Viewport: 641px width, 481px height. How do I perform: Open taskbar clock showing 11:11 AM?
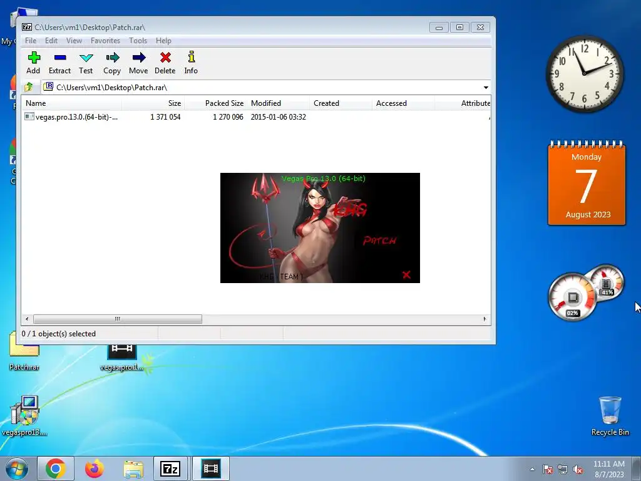(x=609, y=469)
